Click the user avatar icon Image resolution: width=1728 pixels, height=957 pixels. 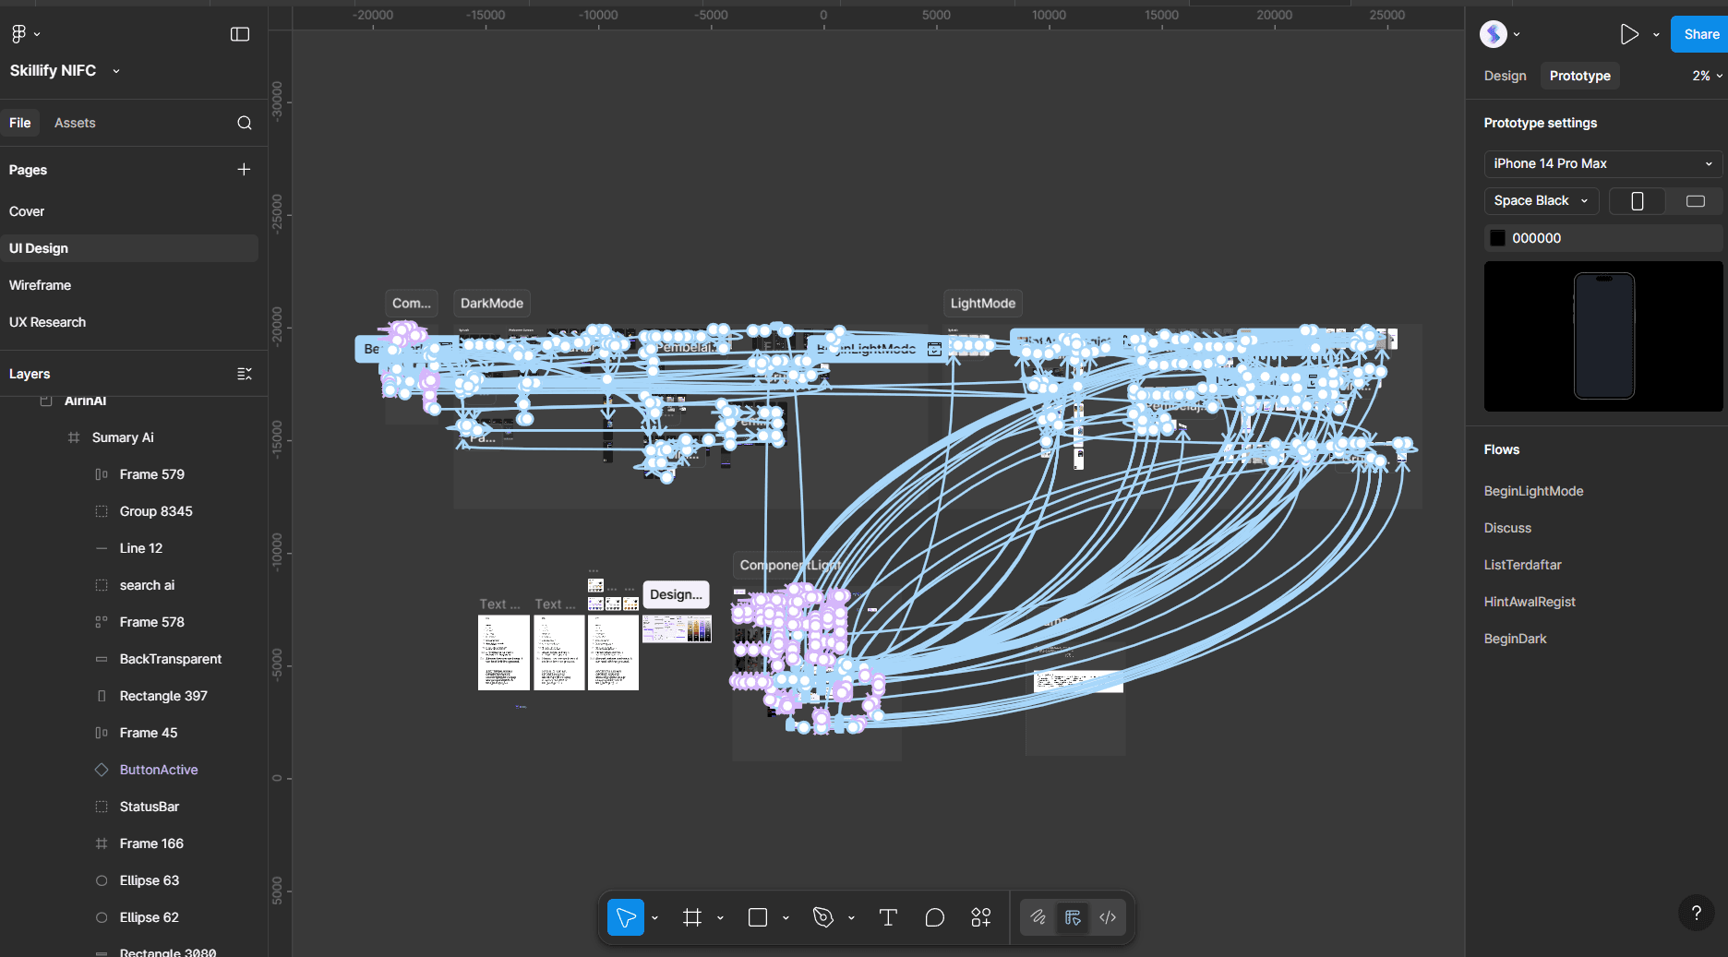tap(1494, 34)
